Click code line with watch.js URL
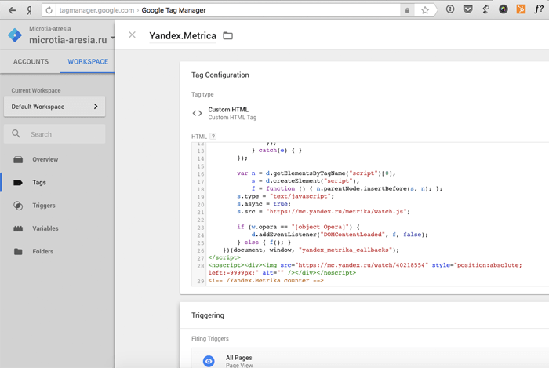Image resolution: width=549 pixels, height=368 pixels. point(323,212)
